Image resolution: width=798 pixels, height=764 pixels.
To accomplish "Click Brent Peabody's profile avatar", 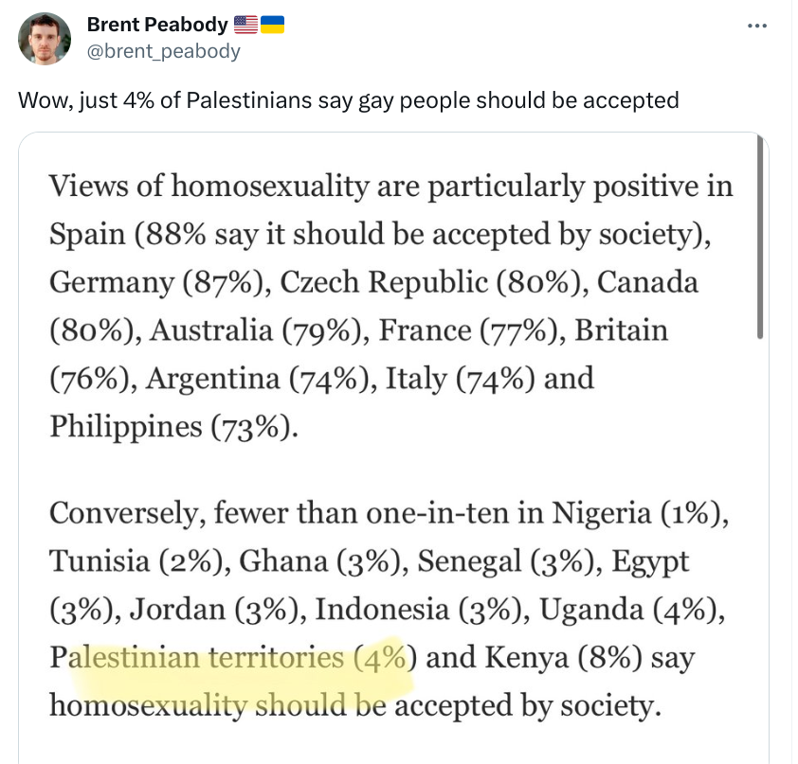I will point(45,39).
